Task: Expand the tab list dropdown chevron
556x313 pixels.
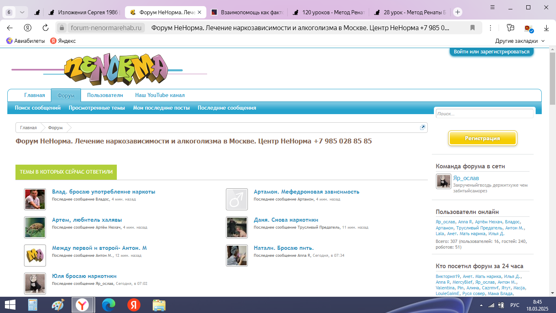Action: [22, 12]
